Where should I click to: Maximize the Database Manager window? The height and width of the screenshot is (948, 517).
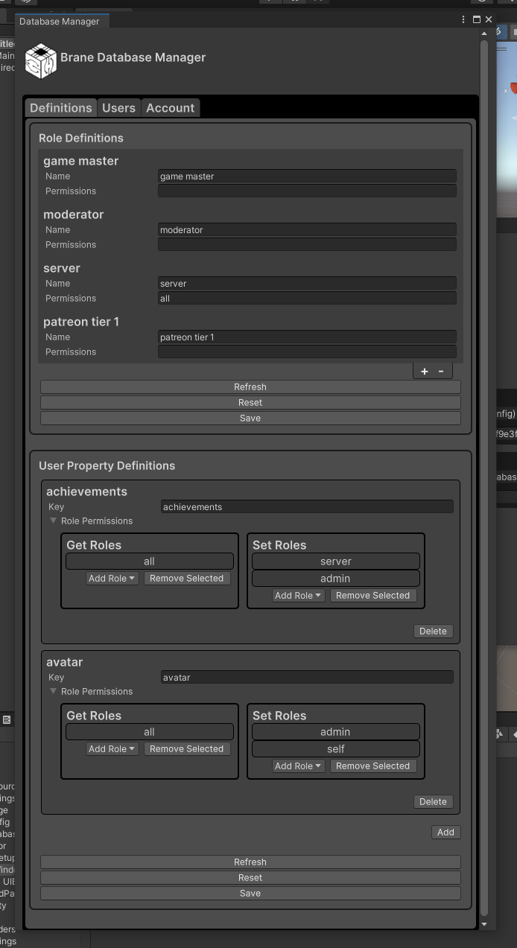click(x=477, y=20)
